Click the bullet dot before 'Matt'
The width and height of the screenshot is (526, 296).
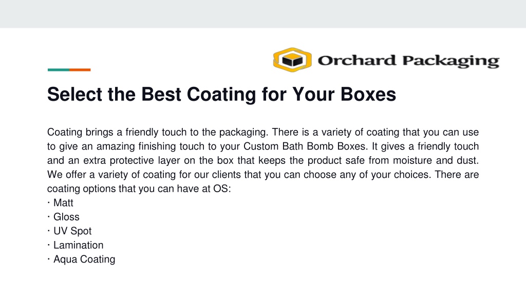point(49,202)
